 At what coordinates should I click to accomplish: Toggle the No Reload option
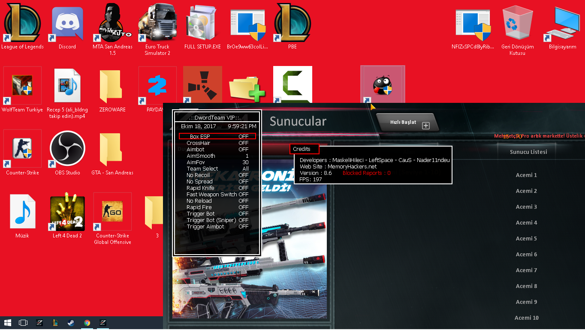[x=217, y=201]
